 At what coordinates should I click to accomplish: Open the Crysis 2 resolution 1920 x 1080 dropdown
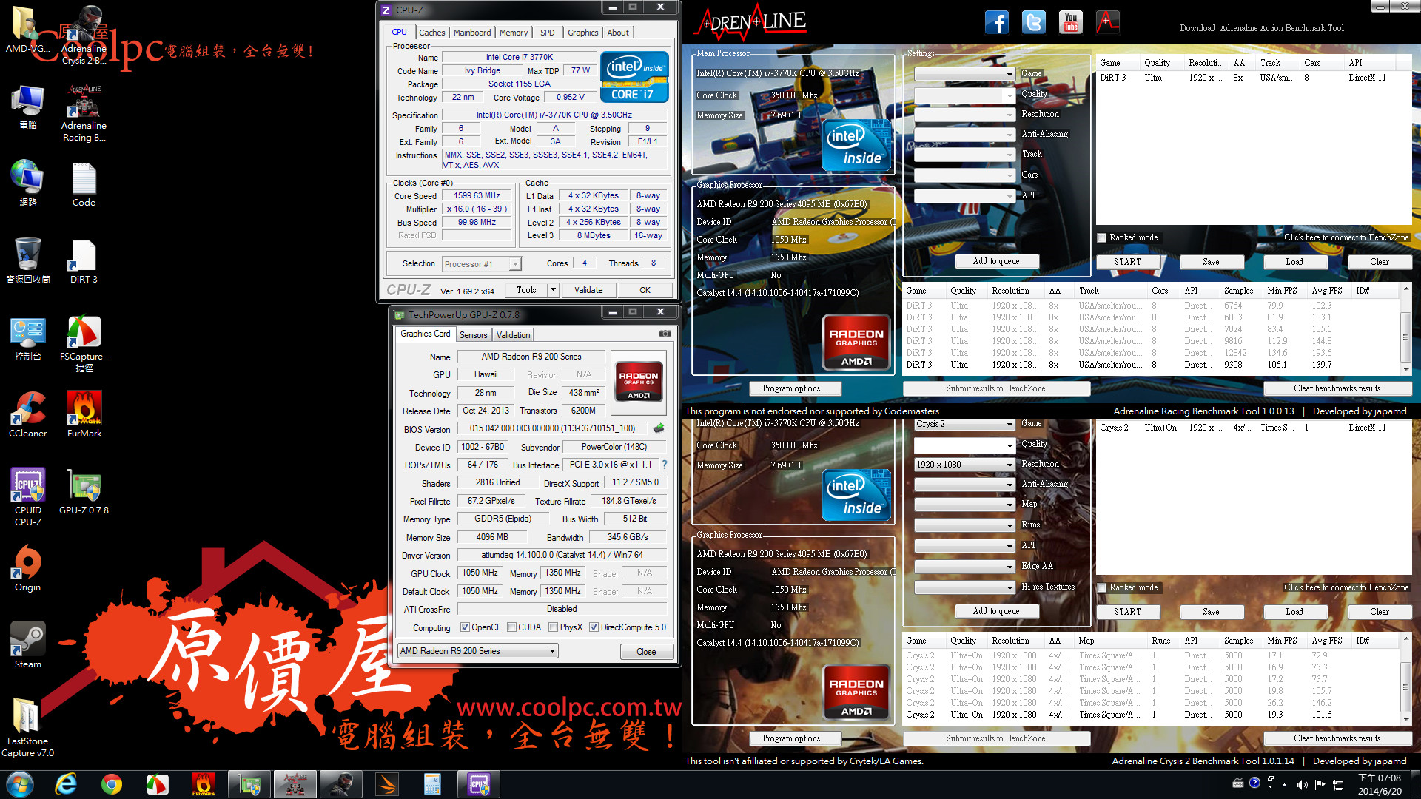[x=965, y=465]
